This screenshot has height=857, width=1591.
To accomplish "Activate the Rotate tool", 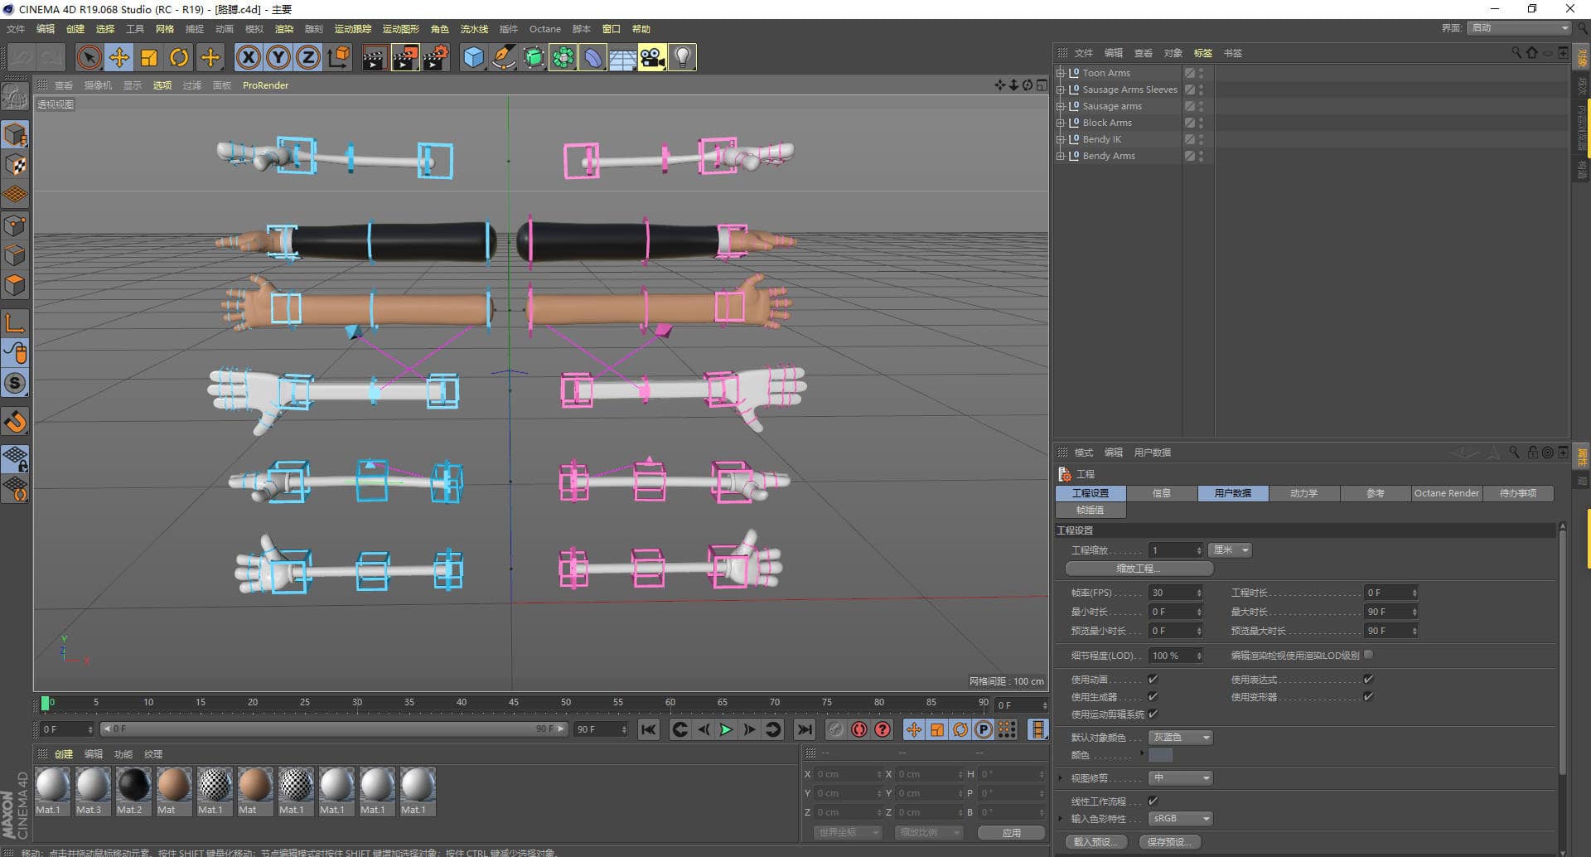I will click(x=179, y=57).
